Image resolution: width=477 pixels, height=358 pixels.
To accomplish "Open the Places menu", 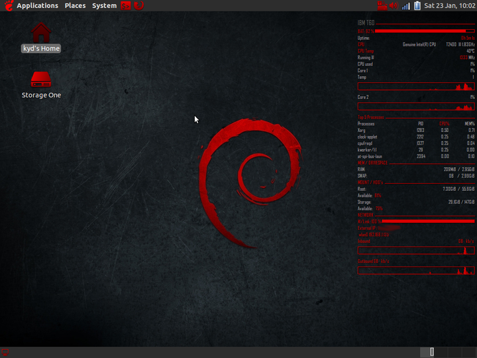I will 75,5.
